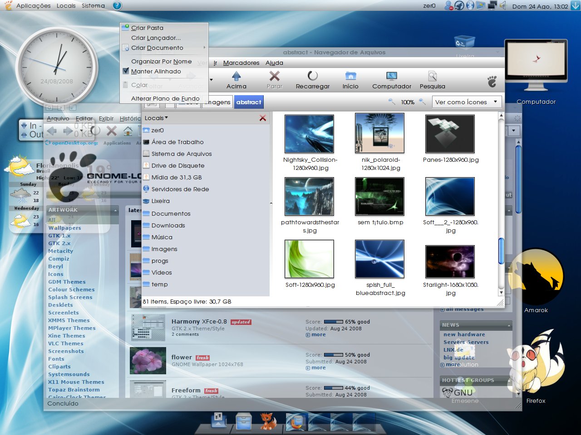Open the Sistema panel menu
The height and width of the screenshot is (435, 581).
pos(93,5)
